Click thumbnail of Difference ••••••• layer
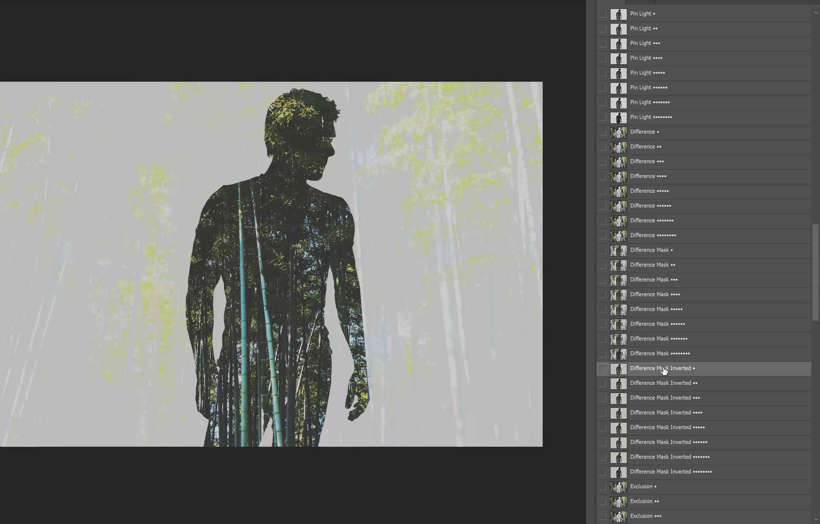This screenshot has width=820, height=524. click(618, 221)
